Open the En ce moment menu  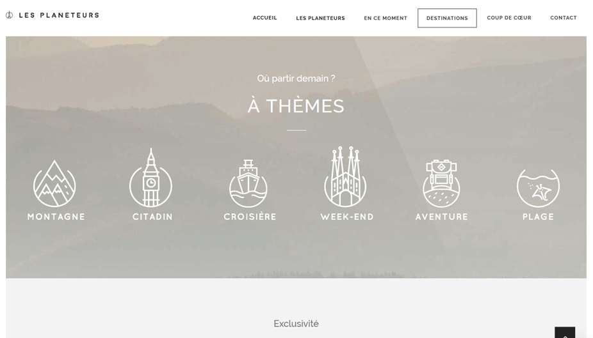coord(386,18)
